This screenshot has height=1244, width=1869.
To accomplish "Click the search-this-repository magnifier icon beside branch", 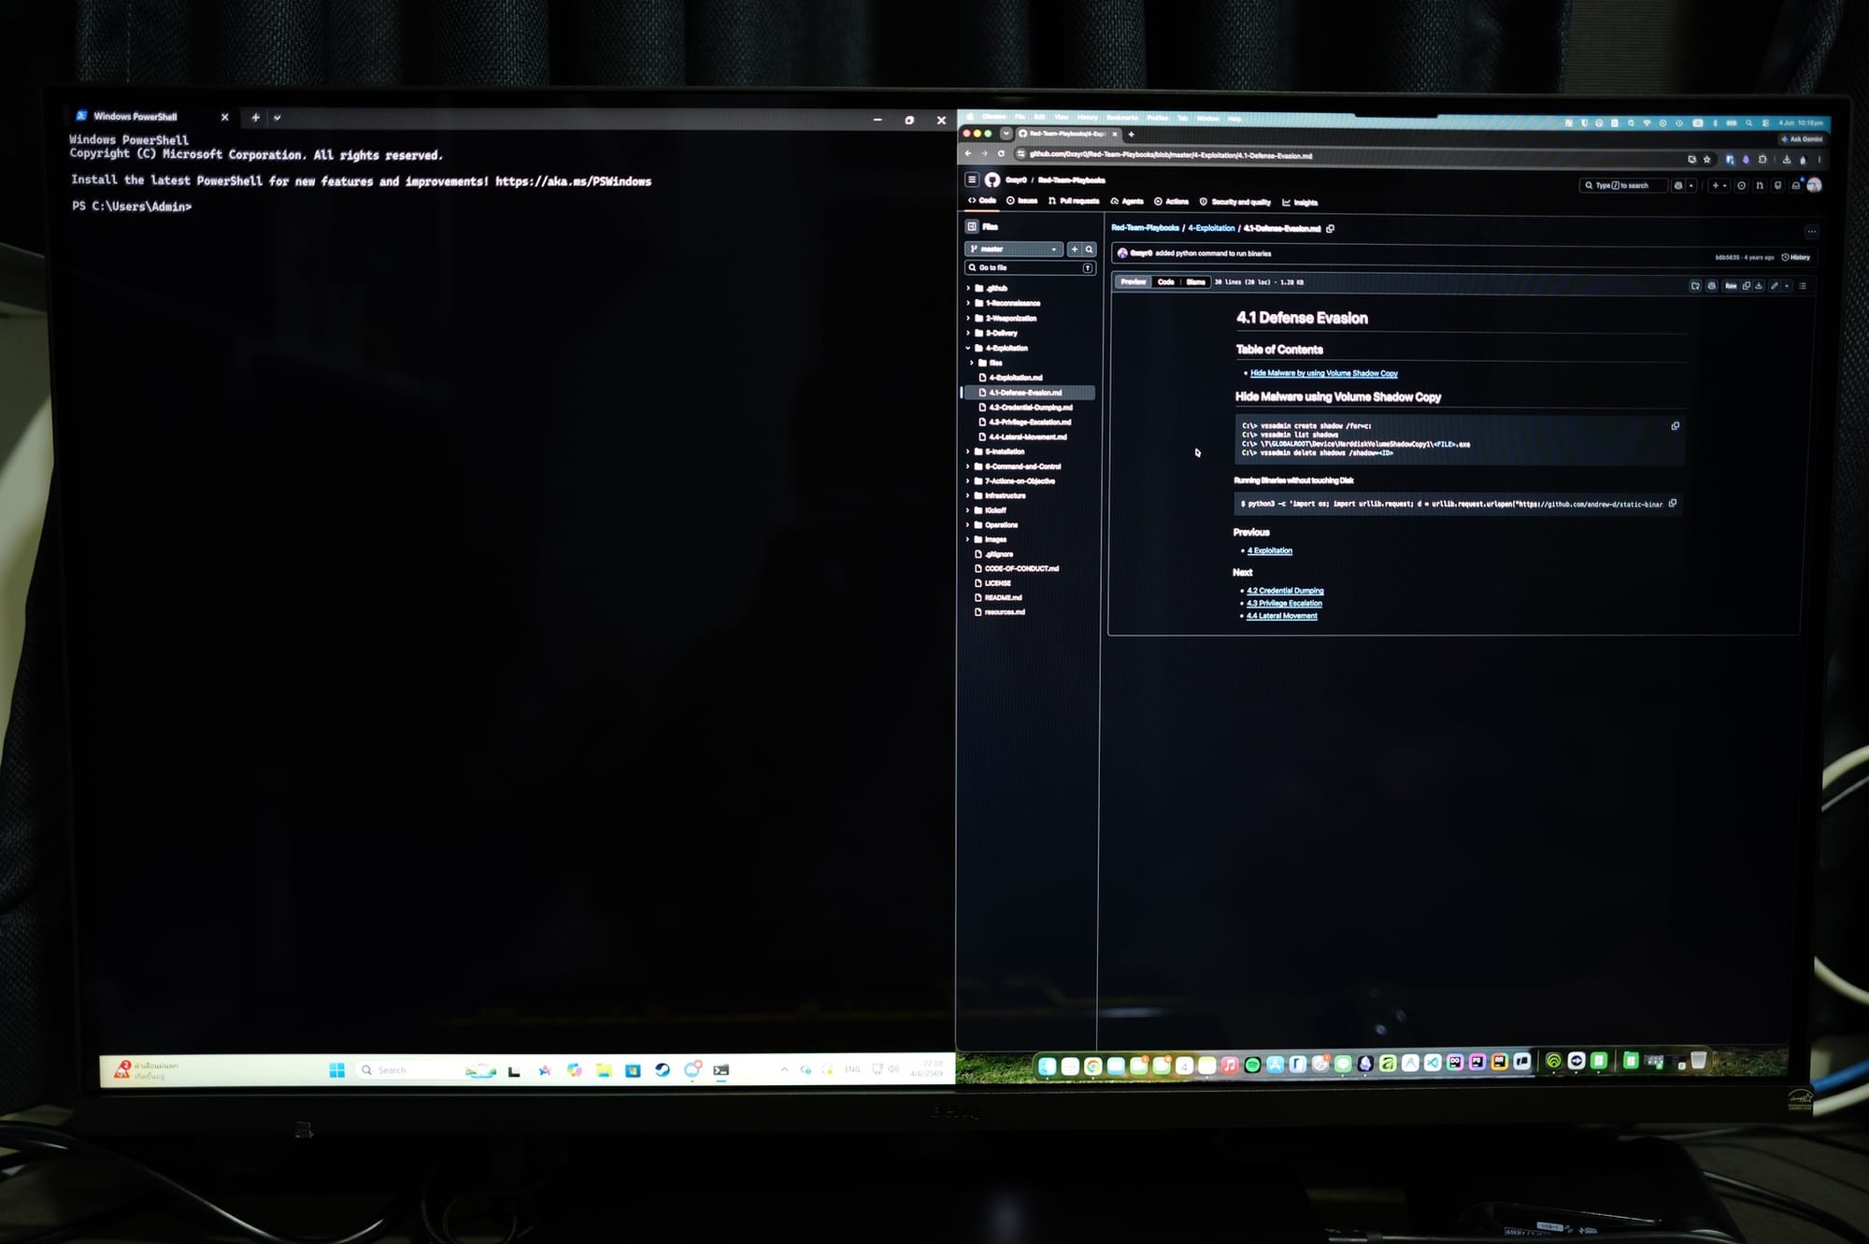I will [x=1089, y=250].
